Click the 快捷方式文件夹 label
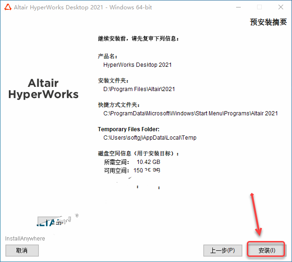Image resolution: width=292 pixels, height=262 pixels. click(119, 105)
